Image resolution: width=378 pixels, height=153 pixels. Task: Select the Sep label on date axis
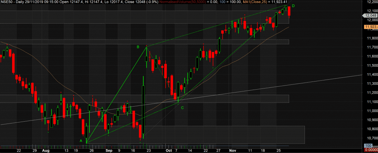pos(108,151)
